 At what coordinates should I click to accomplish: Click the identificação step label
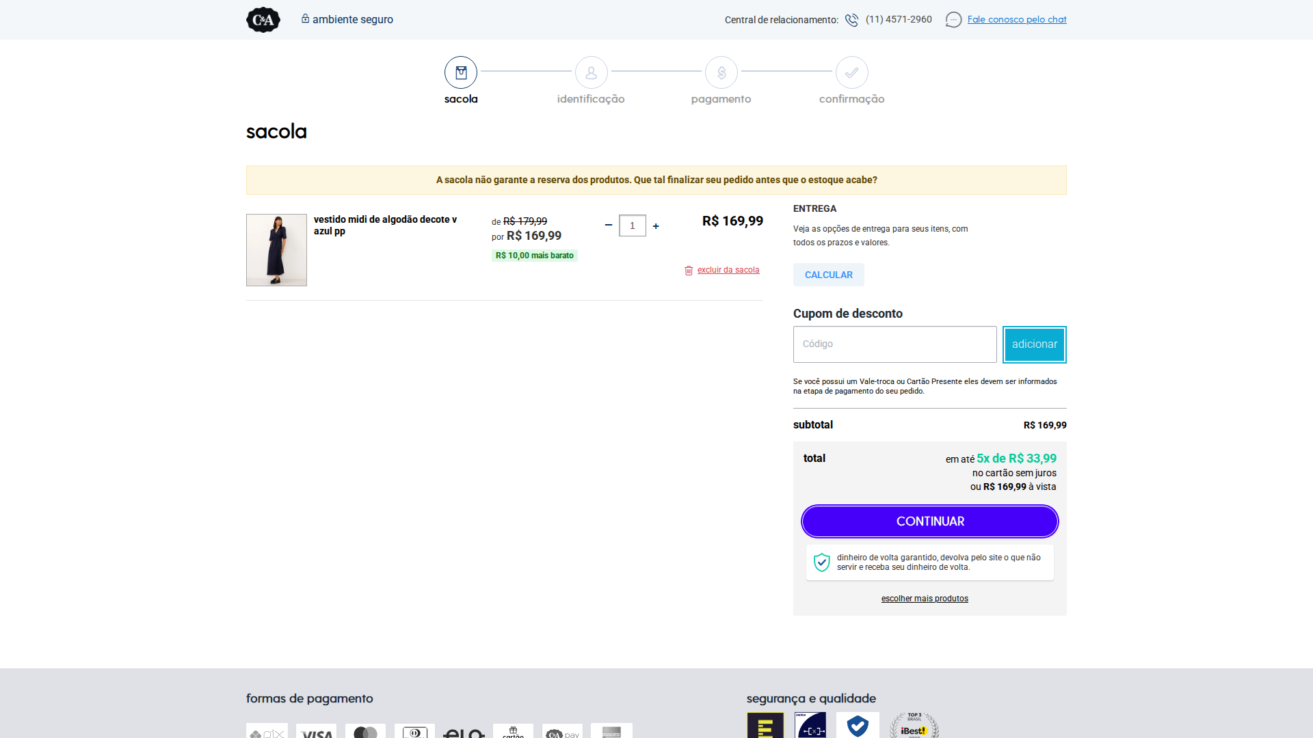pyautogui.click(x=591, y=99)
